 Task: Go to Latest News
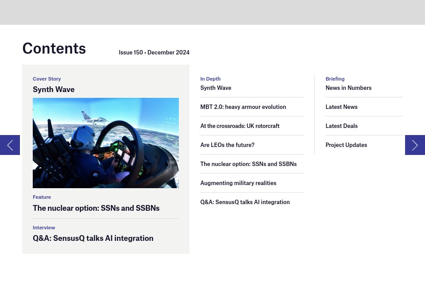[341, 107]
